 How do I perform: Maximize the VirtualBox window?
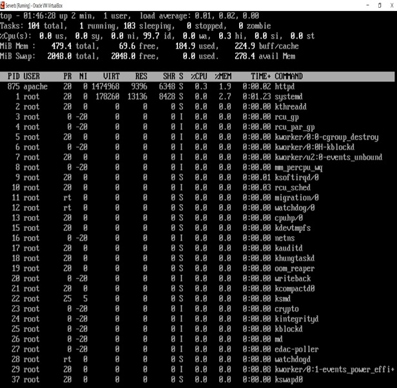(380, 5)
